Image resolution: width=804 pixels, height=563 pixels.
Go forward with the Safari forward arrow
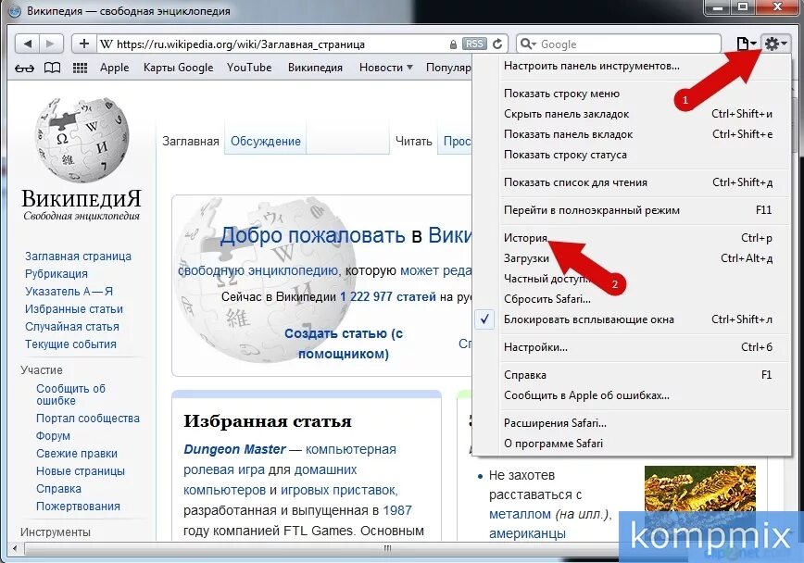(50, 44)
